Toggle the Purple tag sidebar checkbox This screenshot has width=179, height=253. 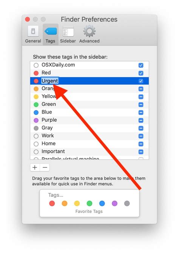point(141,120)
